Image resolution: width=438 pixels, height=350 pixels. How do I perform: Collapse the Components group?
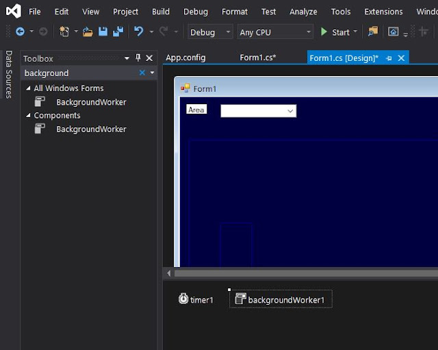point(28,116)
